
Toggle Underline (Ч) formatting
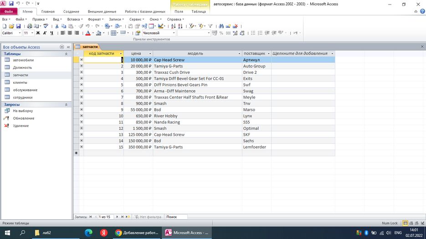(51, 33)
